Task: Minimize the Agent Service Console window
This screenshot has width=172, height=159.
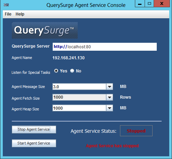Action: [x=140, y=4]
